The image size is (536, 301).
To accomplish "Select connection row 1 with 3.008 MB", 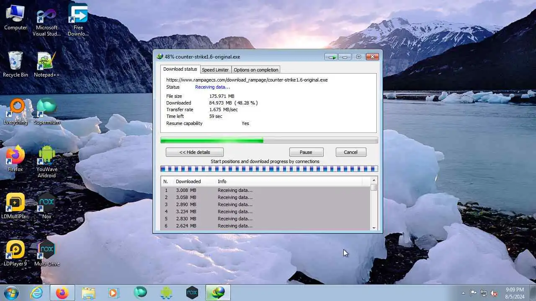I will 266,190.
